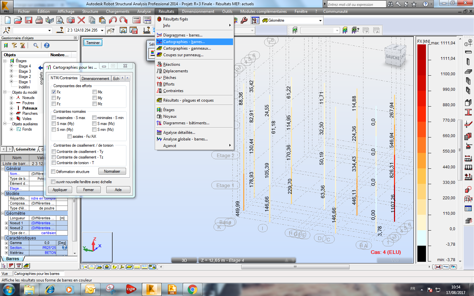Check ouvrir nouvelle fenêtre avec échelle
Viewport: 474px width, 296px height.
coord(53,182)
